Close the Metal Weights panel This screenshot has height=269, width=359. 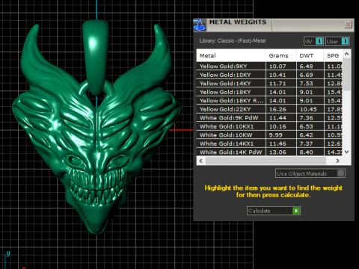click(348, 25)
